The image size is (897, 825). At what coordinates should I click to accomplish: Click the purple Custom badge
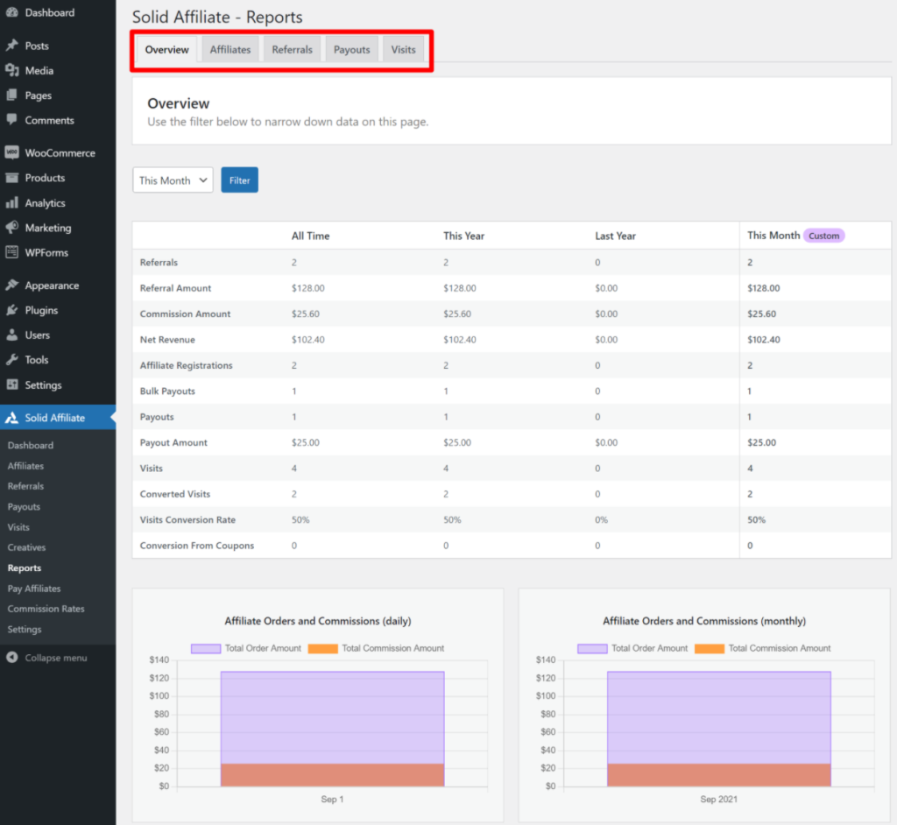pos(823,236)
